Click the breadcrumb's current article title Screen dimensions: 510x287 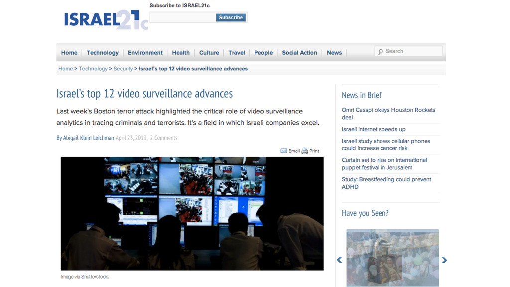click(193, 69)
